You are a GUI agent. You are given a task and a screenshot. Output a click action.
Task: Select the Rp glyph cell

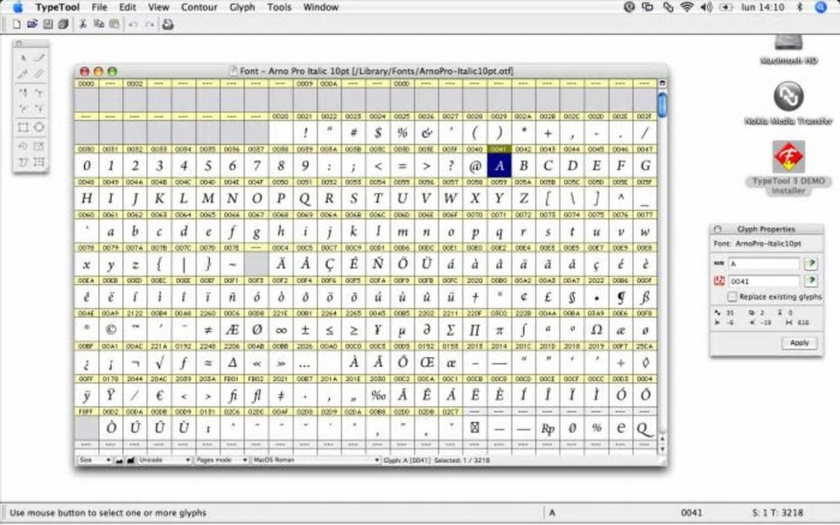click(x=548, y=428)
